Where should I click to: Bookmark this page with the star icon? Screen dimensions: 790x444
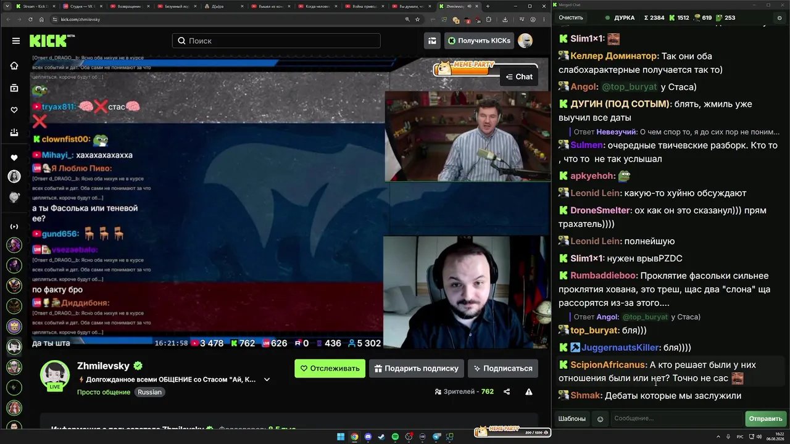(x=418, y=19)
